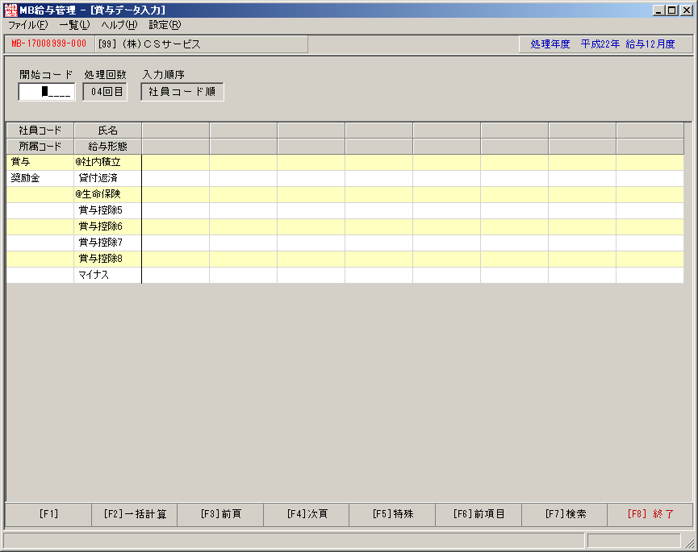Click the 処理年度 平成22年 給与12月度 label
This screenshot has height=552, width=698.
[603, 44]
